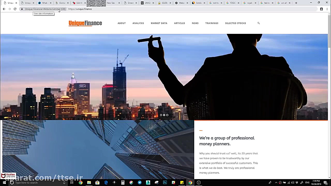
Task: Switch to the 'What' browser tab
Action: 45,3
